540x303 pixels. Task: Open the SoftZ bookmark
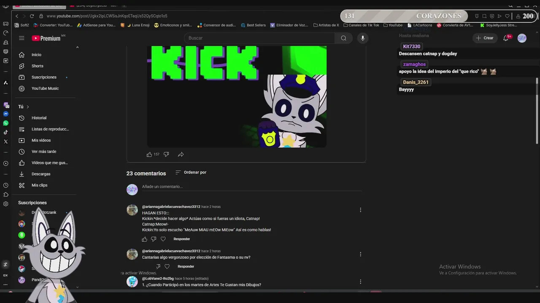22,25
